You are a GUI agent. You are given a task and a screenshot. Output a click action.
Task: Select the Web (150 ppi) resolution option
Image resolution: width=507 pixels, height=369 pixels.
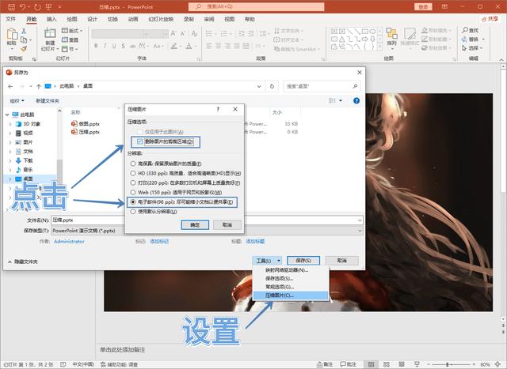[132, 192]
